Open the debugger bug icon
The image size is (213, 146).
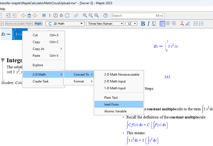61,15
